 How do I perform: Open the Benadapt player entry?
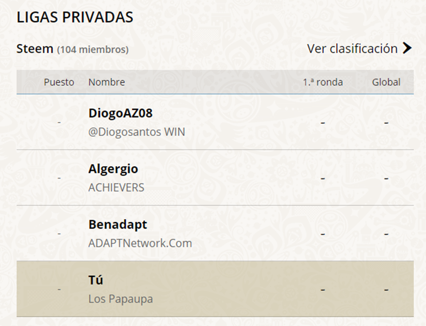118,225
